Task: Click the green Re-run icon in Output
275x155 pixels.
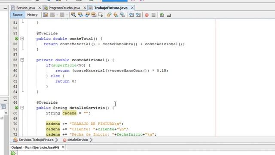Action: click(x=13, y=153)
